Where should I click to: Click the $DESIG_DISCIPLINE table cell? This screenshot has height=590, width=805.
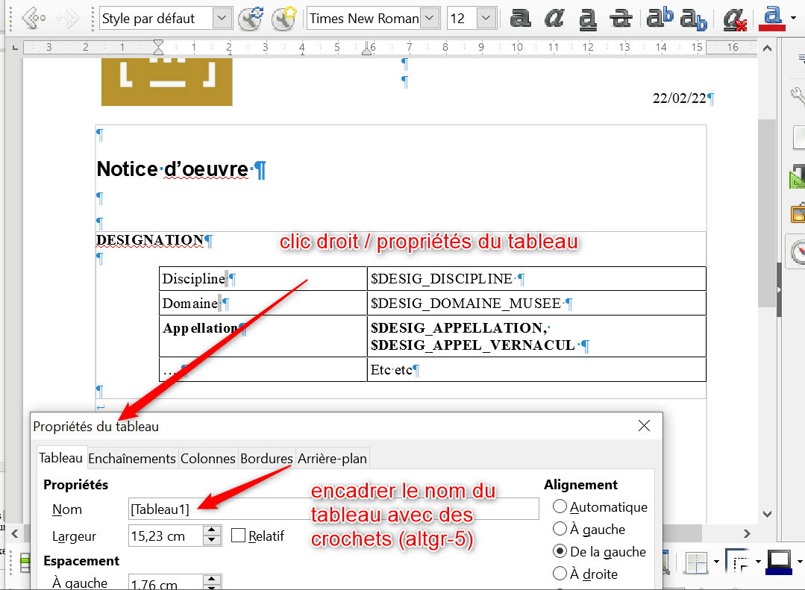click(536, 279)
